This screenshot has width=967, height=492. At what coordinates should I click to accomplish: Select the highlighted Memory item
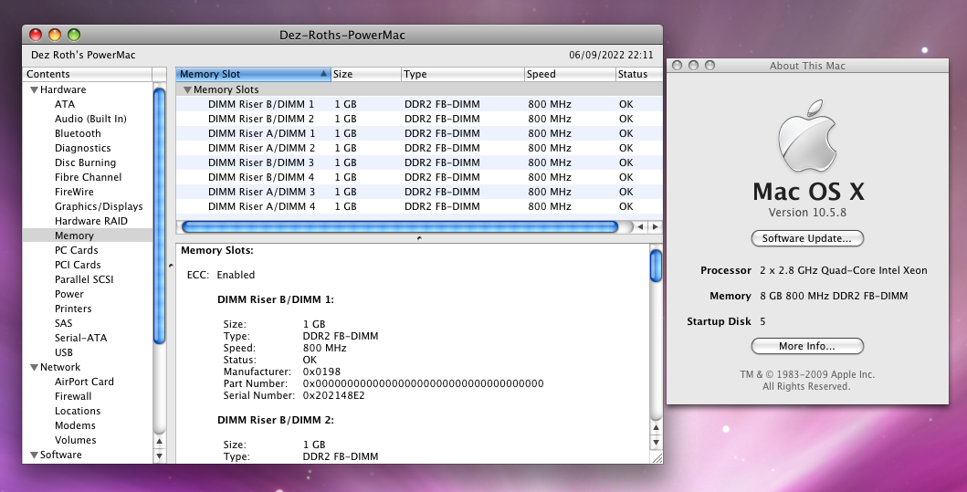coord(88,236)
